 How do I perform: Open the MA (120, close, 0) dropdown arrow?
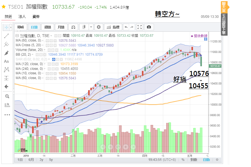(45, 63)
